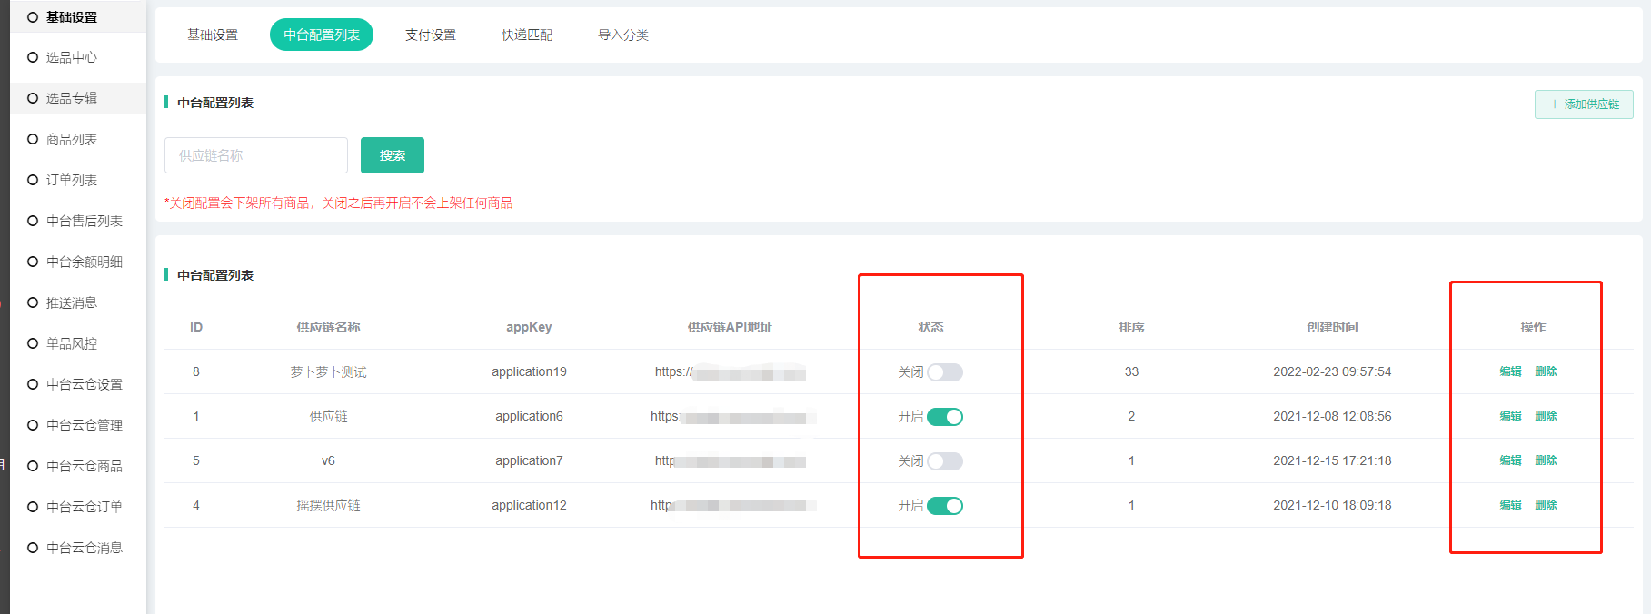Click the circle icon beside 推送消息

[x=33, y=302]
